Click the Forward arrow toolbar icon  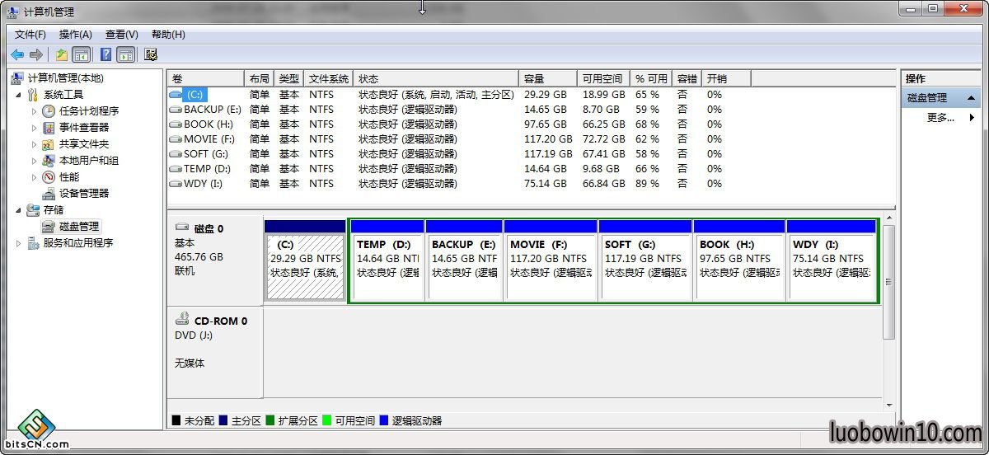(35, 54)
